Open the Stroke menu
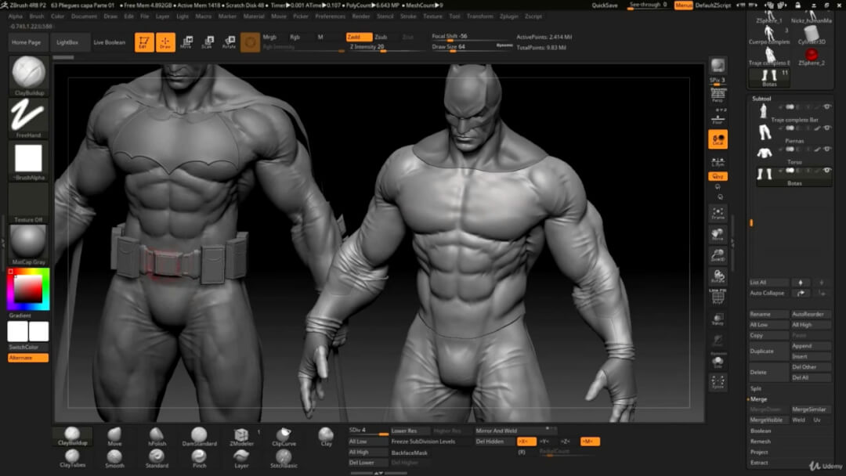846x476 pixels. [x=408, y=16]
